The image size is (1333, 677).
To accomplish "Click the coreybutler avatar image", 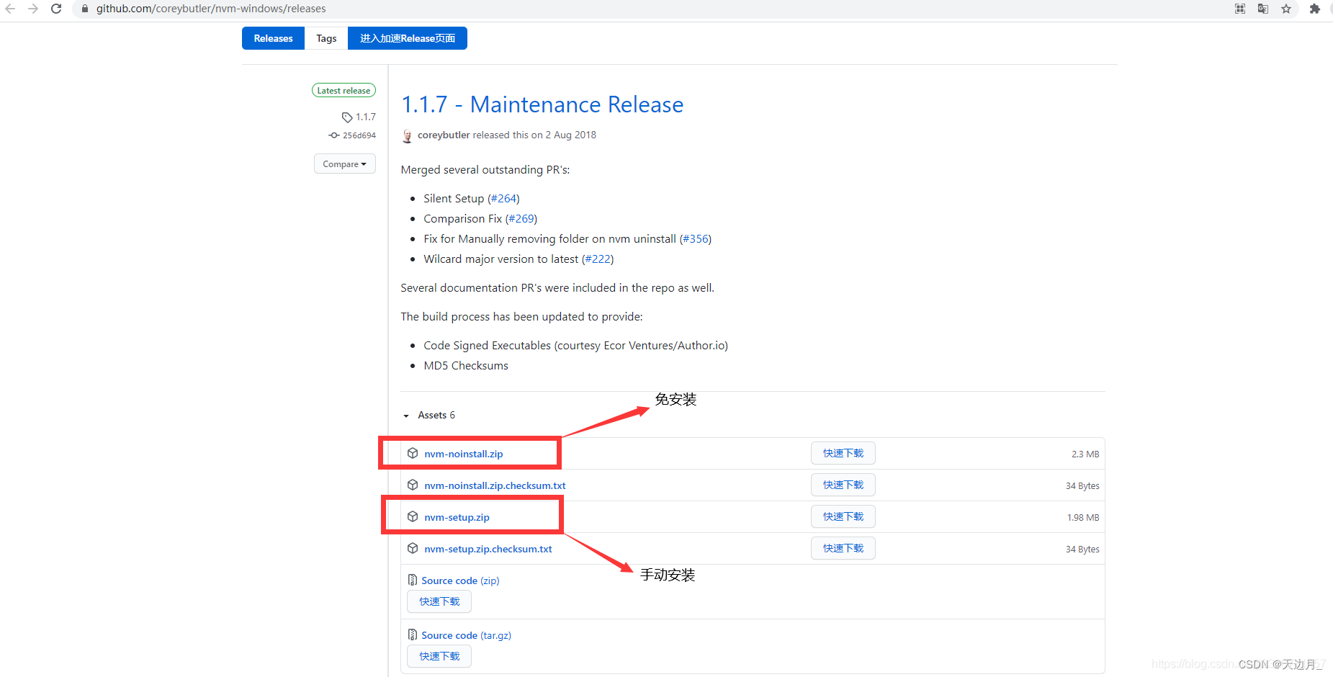I will tap(407, 135).
